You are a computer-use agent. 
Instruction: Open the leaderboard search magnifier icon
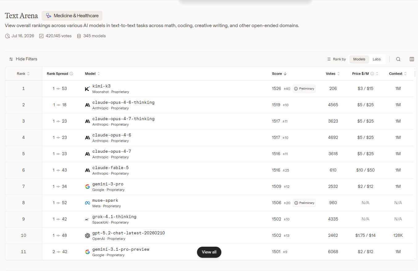point(398,59)
